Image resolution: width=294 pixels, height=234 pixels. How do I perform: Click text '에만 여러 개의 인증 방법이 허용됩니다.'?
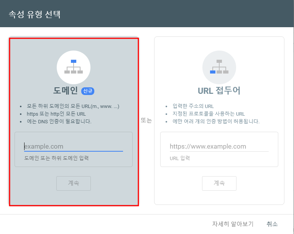216,121
